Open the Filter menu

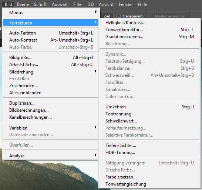(x=78, y=4)
